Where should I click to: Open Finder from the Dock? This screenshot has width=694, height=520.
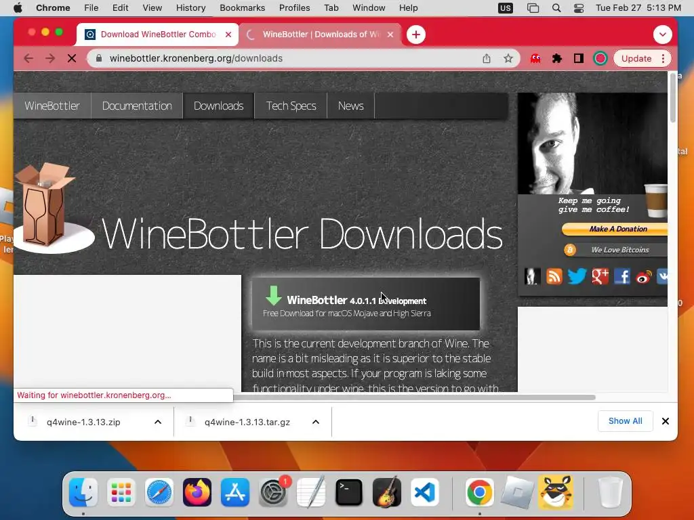tap(83, 492)
